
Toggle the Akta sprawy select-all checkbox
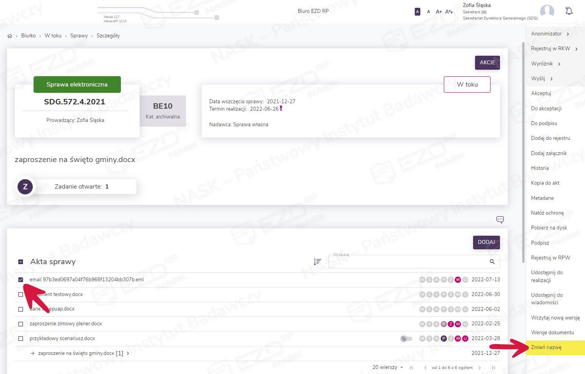pyautogui.click(x=21, y=262)
